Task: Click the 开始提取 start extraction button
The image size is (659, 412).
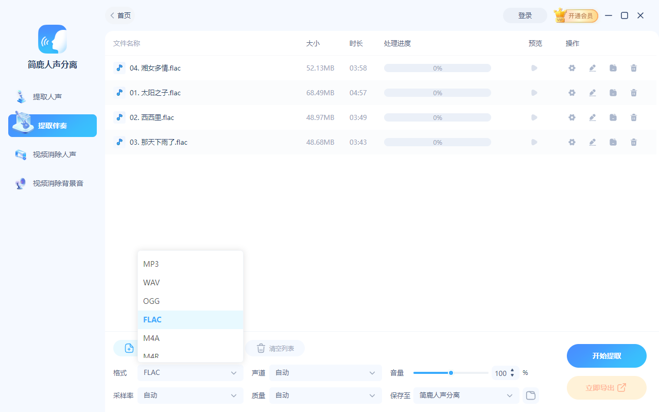Action: point(606,355)
